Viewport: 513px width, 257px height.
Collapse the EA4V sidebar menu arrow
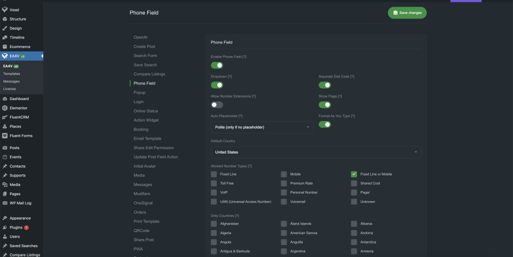coord(42,56)
